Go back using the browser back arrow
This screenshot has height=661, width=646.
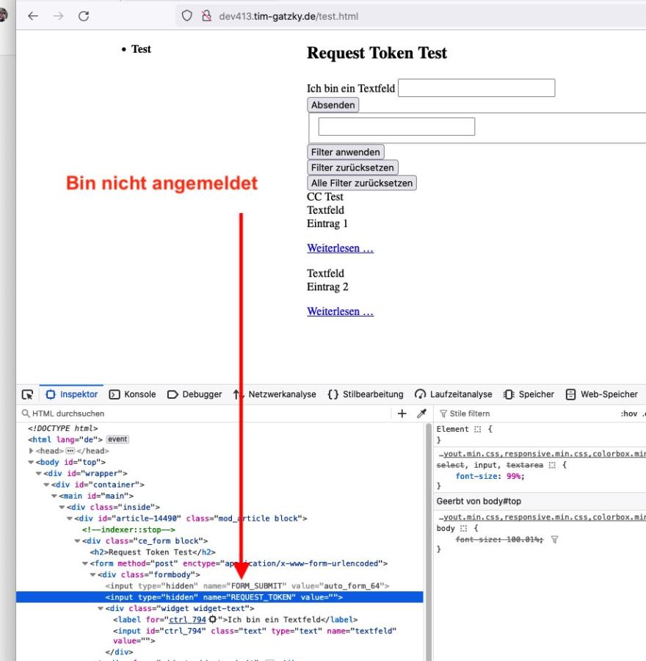33,16
